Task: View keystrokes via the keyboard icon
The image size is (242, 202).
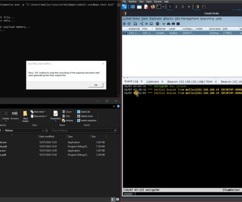Action: click(174, 24)
